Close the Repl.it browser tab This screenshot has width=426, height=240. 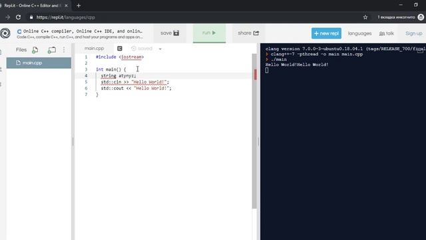[x=66, y=5]
